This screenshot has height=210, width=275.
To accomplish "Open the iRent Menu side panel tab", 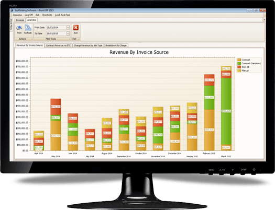I will 11,25.
